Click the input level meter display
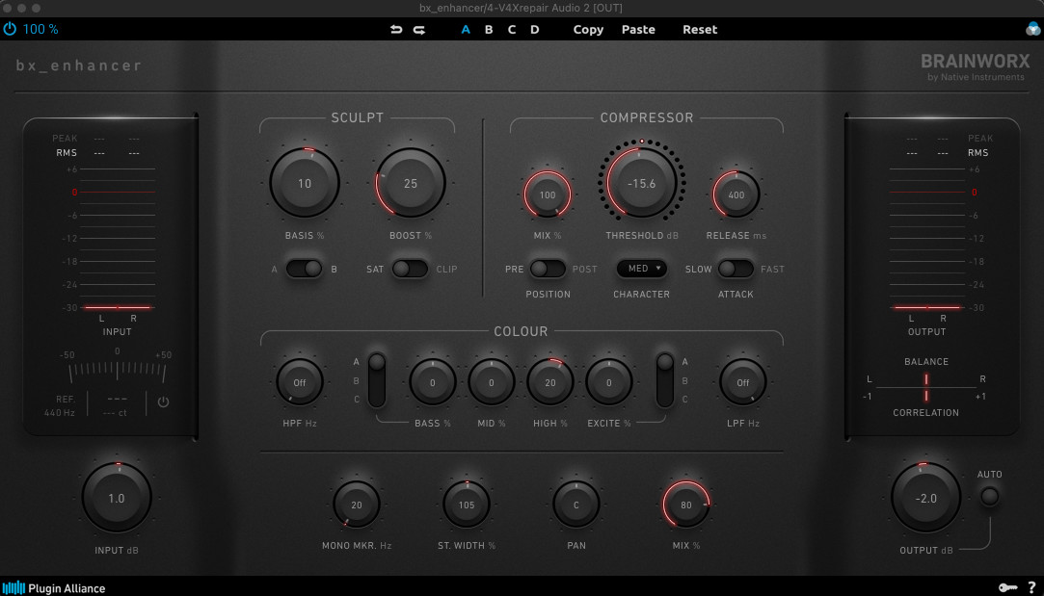Viewport: 1044px width, 596px height. pyautogui.click(x=118, y=239)
